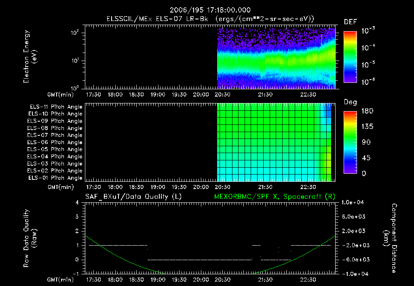Viewport: 414px width, 286px height.
Task: Select the ELS-05 Pitch Angle row label
Action: pos(55,149)
